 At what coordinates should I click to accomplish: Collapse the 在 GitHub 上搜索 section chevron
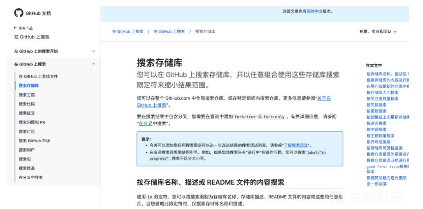tap(94, 64)
